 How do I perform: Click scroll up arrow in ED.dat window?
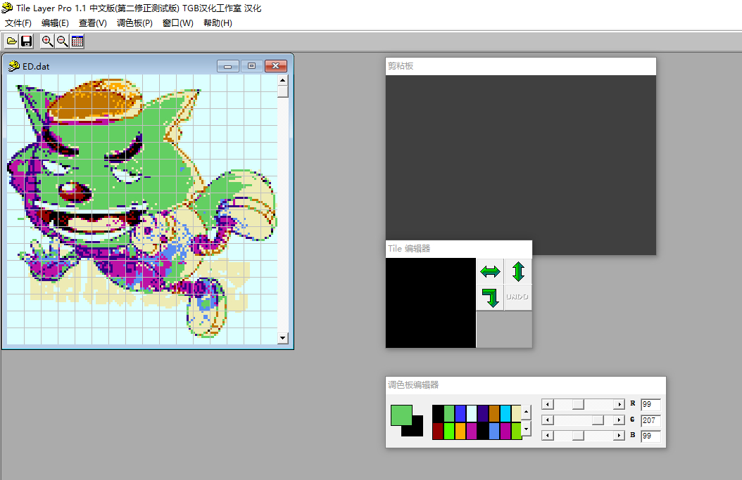(x=282, y=80)
